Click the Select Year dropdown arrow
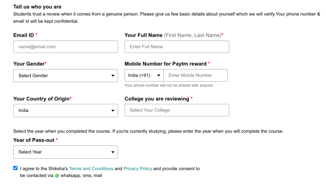 pyautogui.click(x=113, y=152)
